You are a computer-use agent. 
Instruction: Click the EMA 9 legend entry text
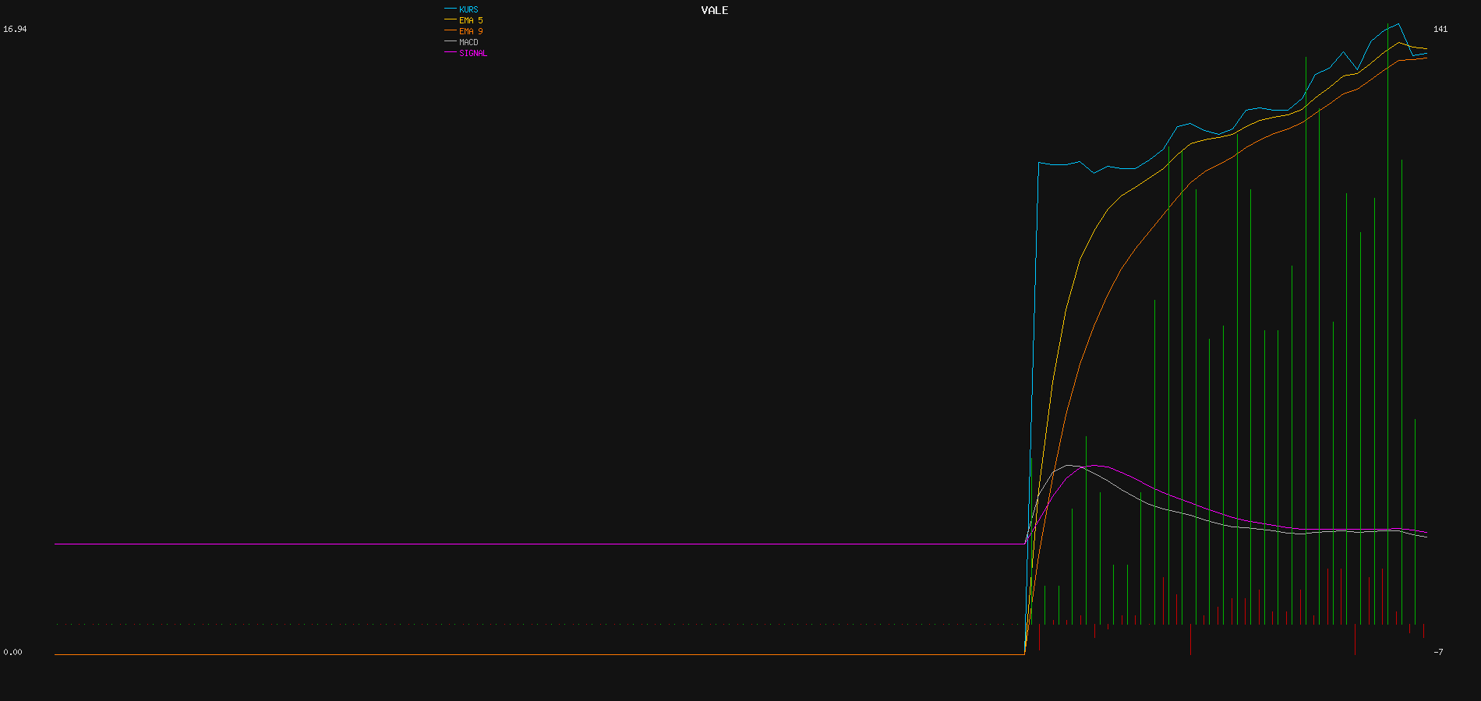pyautogui.click(x=471, y=31)
